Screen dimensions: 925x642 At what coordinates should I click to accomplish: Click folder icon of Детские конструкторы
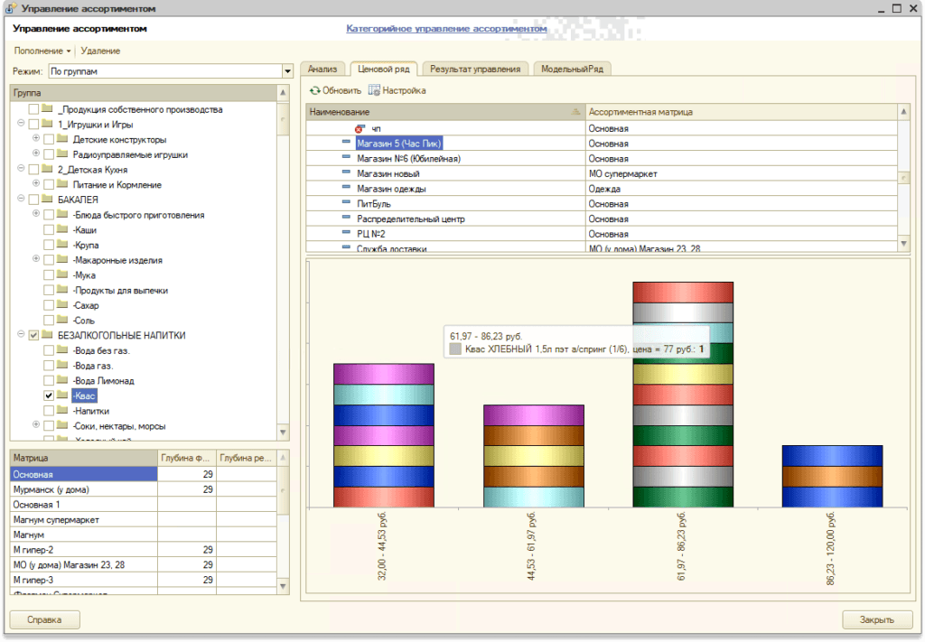click(62, 140)
